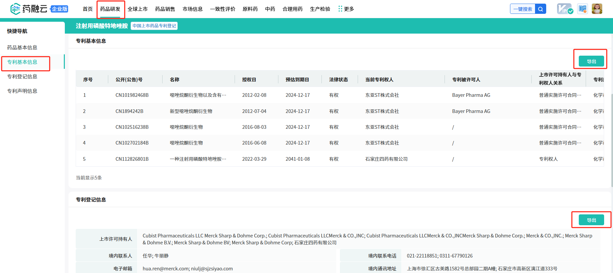Navigate to 专利声明信息 in sidebar
The height and width of the screenshot is (273, 613).
click(22, 91)
